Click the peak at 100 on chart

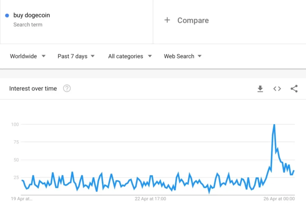click(274, 125)
